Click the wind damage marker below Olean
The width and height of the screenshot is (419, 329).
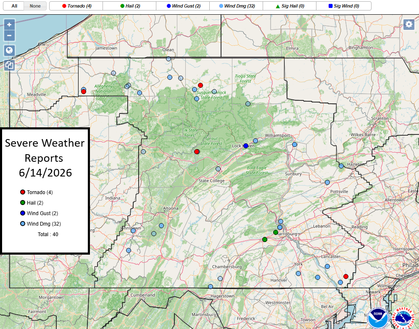[169, 59]
